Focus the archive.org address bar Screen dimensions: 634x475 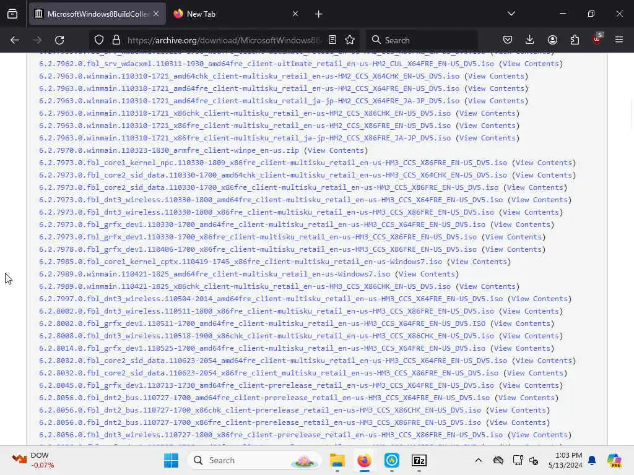point(224,40)
